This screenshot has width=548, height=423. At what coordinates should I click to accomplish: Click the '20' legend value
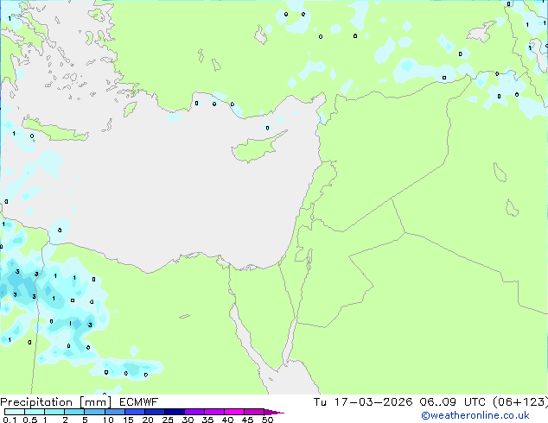click(148, 420)
